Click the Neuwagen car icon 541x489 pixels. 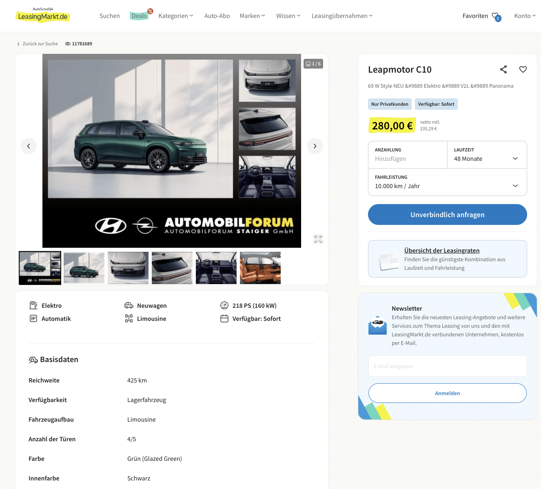coord(129,305)
